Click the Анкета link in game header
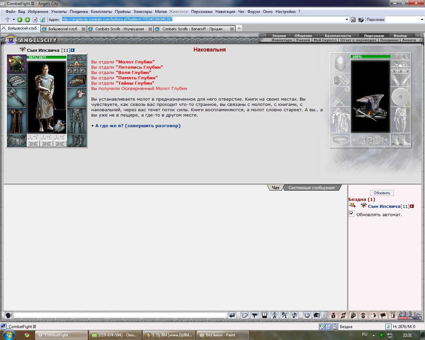The width and height of the screenshot is (425, 340). click(409, 40)
